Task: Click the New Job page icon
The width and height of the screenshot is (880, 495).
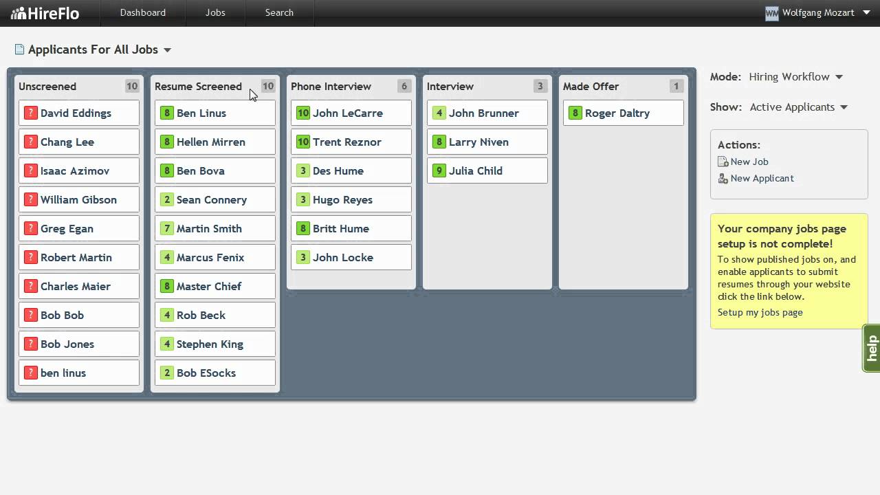Action: click(723, 162)
